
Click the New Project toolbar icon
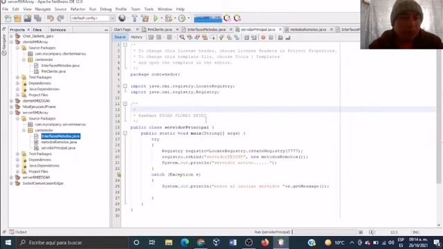coord(17,19)
